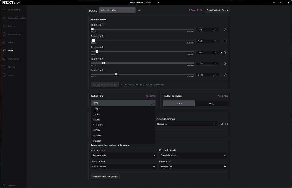Screen dimensions: 292x188
Task: Open Plus d'infos for Polling Rate
Action: pyautogui.click(x=151, y=96)
